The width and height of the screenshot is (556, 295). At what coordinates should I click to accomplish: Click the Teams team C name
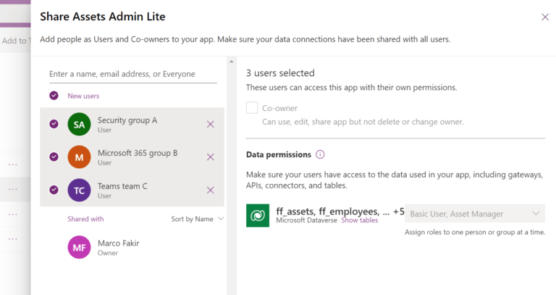point(122,186)
